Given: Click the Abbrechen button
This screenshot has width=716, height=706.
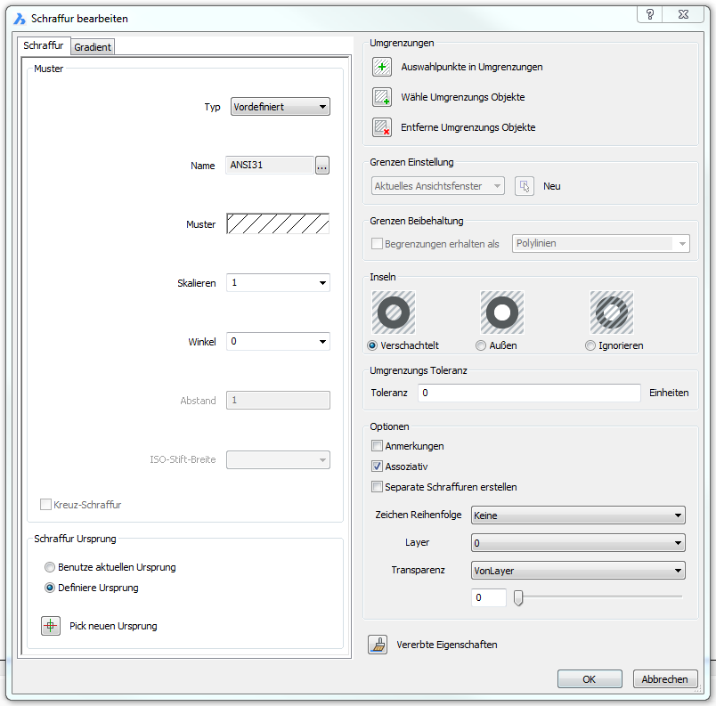Looking at the screenshot, I should click(x=665, y=679).
